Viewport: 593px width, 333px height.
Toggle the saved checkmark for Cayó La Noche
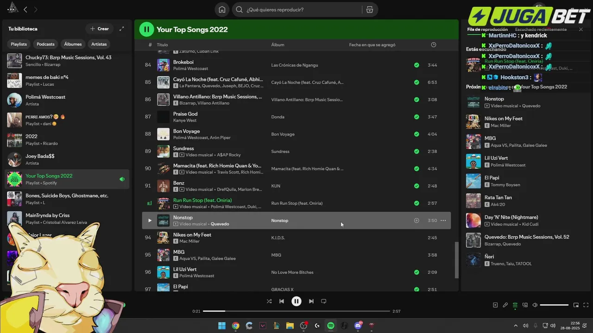pos(416,82)
